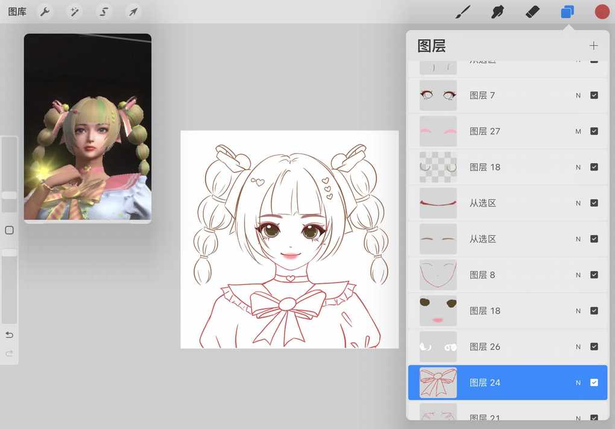The height and width of the screenshot is (429, 615).
Task: Select the Smudge finger tool
Action: [x=497, y=12]
